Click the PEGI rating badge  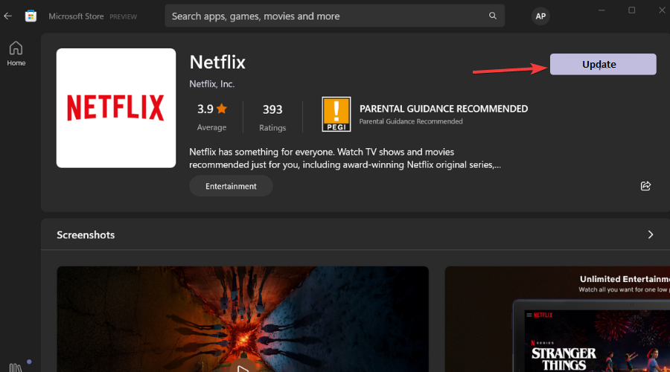click(336, 114)
